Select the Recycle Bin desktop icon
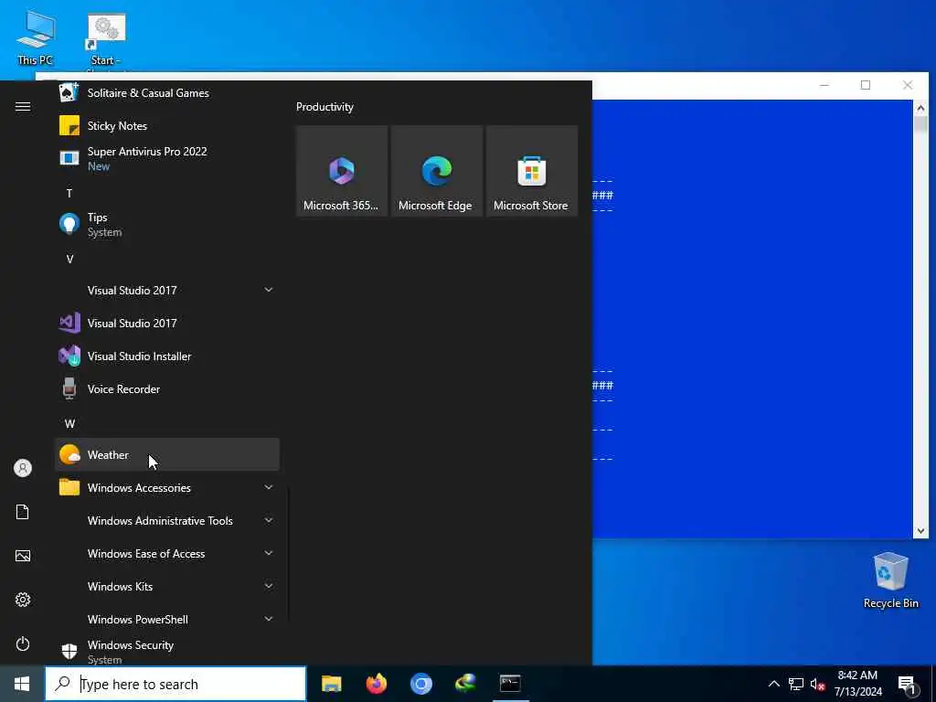 click(x=890, y=580)
